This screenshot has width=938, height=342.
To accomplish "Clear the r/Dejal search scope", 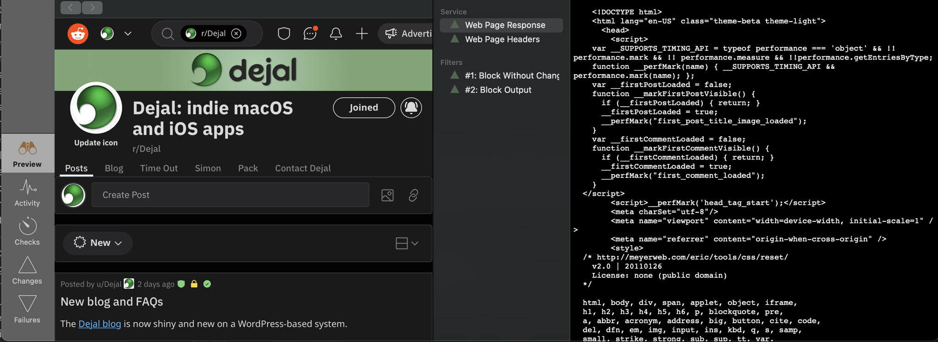I will coord(236,33).
